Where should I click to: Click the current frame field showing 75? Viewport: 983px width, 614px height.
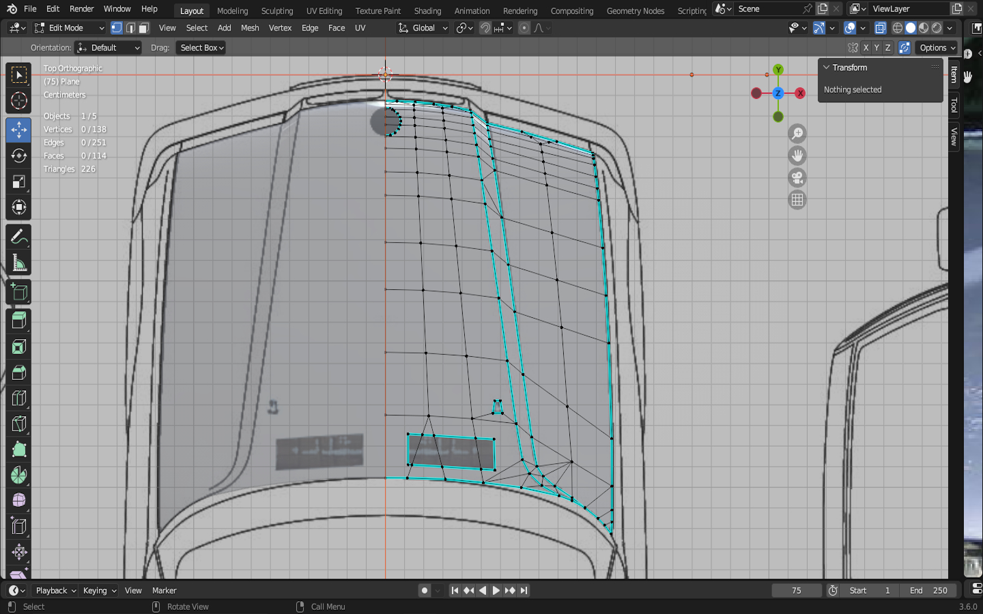pos(797,591)
